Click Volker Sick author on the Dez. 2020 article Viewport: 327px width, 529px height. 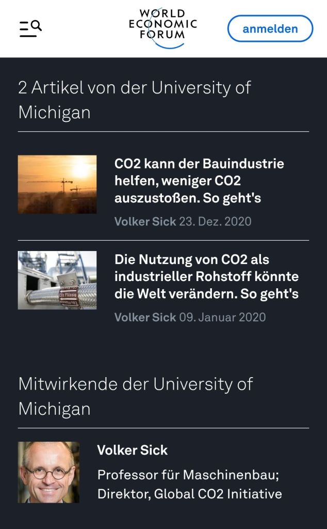[145, 222]
